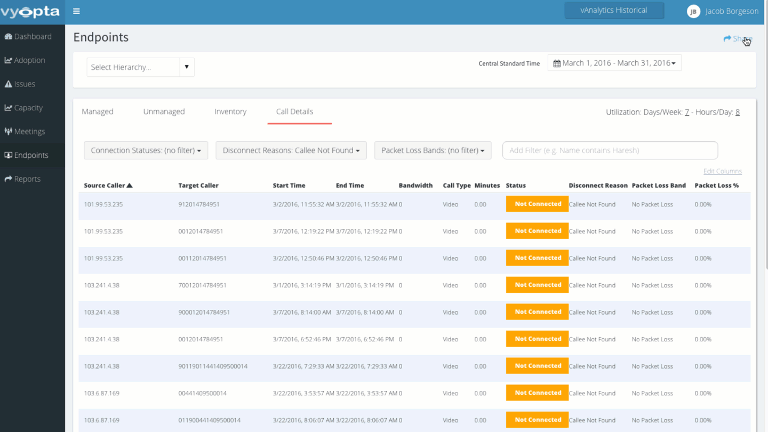Click start time 3/22/2016, 3:53:57 AM

[303, 394]
